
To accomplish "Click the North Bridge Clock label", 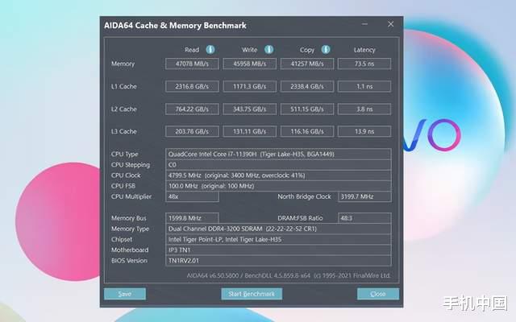I will click(x=304, y=196).
